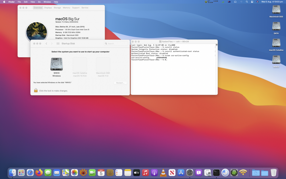Select the Overview tab
The image size is (286, 179).
(x=38, y=8)
